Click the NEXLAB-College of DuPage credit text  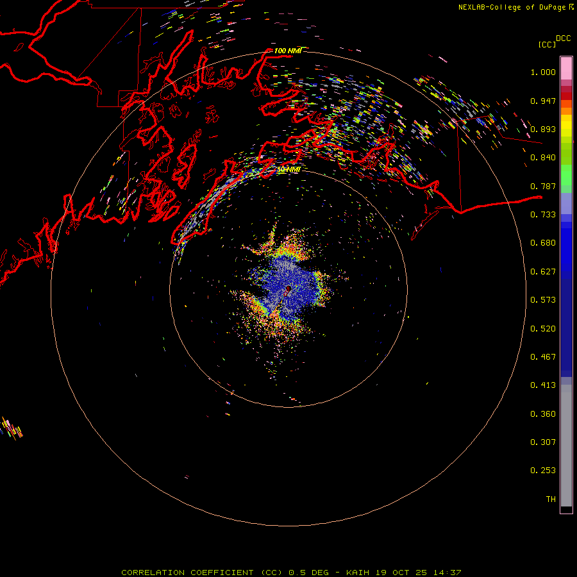[x=514, y=7]
